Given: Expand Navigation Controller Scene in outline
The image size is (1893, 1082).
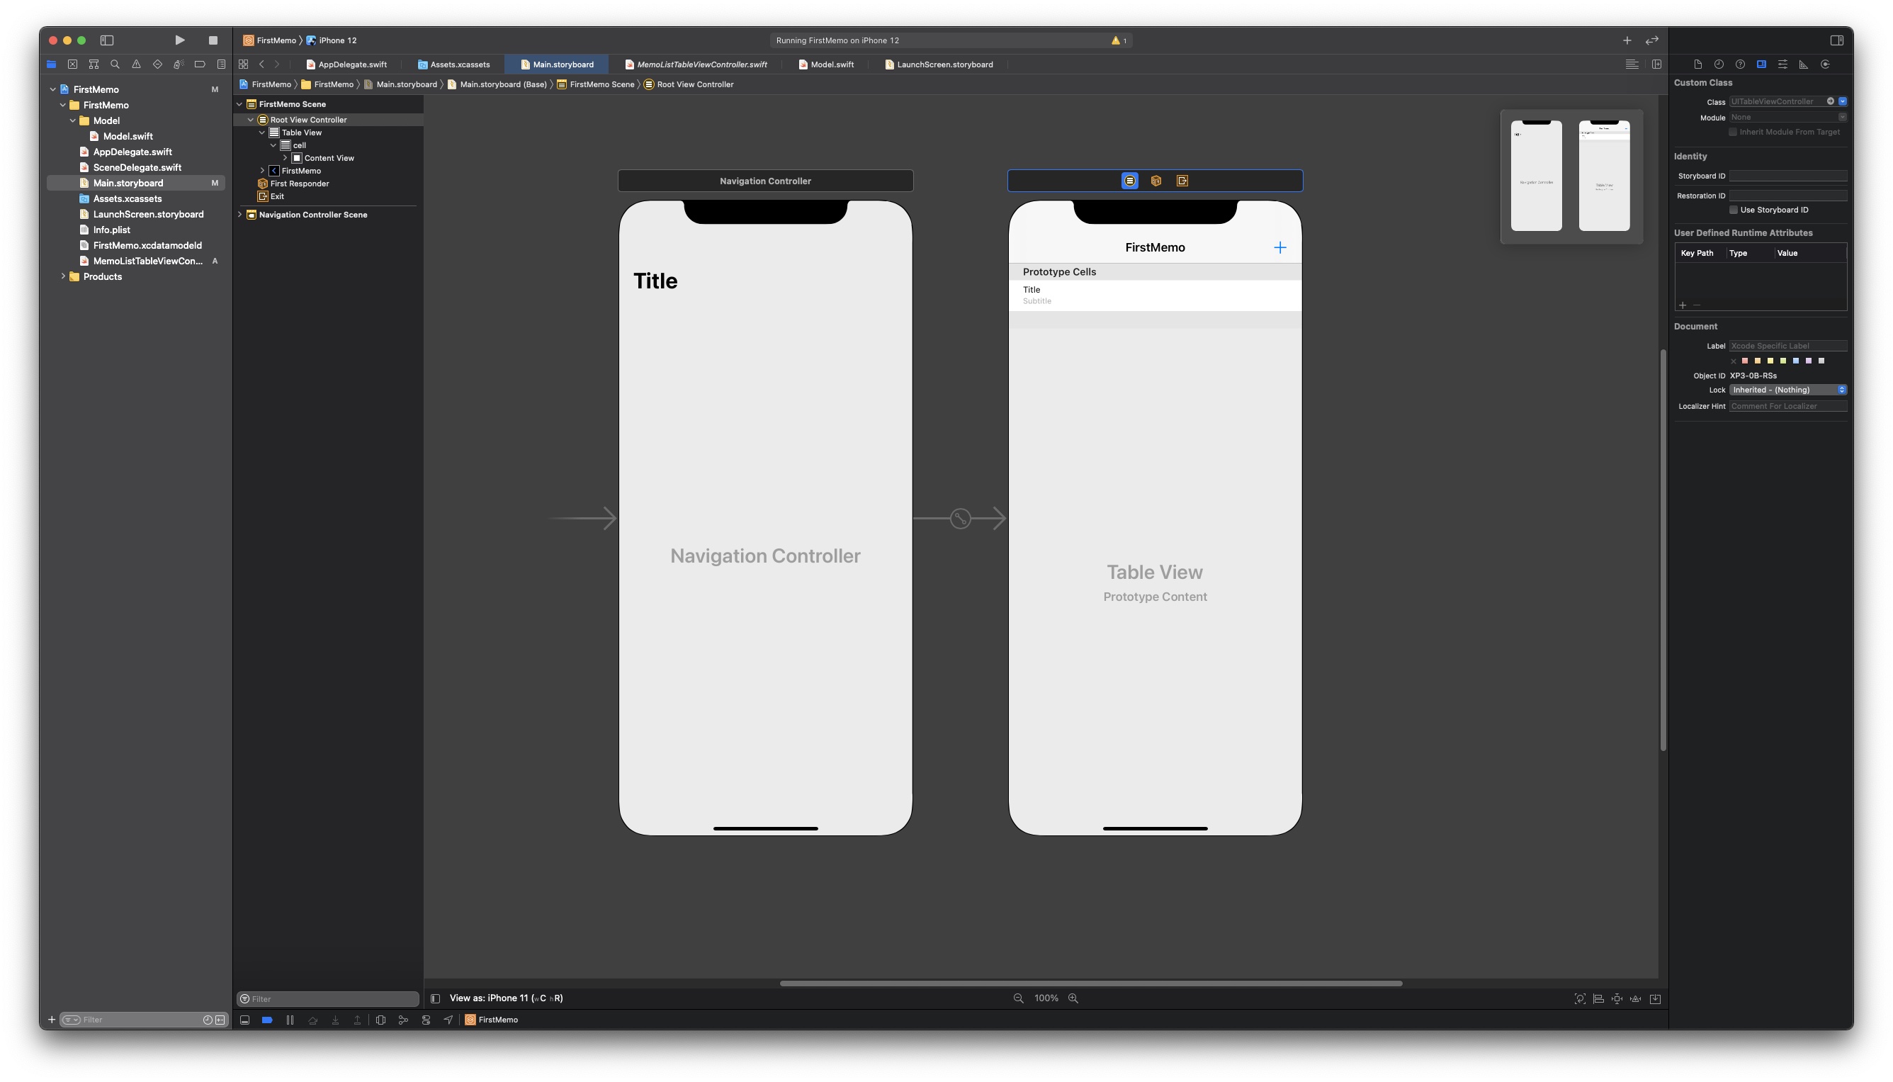Looking at the screenshot, I should click(x=240, y=215).
